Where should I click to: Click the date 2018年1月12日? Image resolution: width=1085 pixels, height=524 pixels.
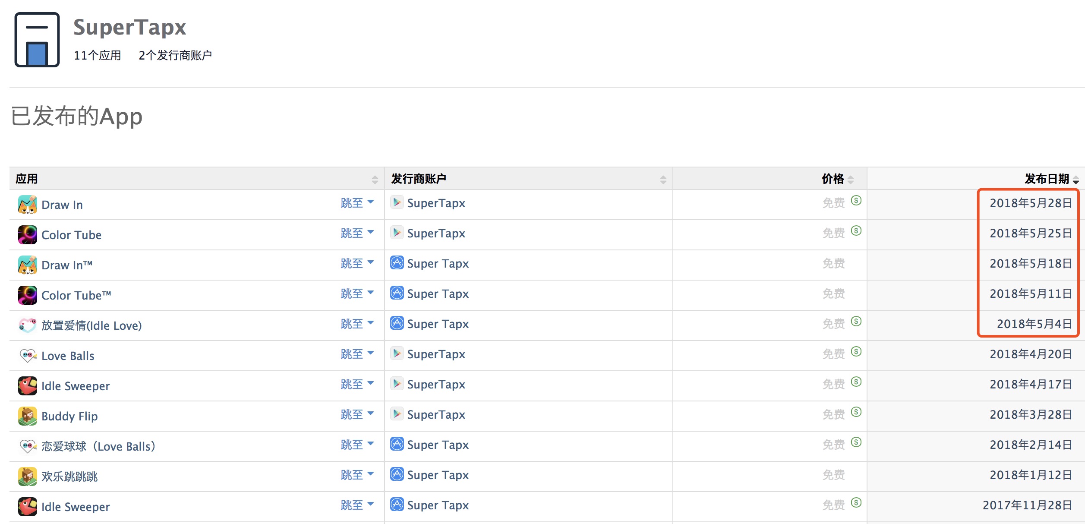click(x=1031, y=475)
